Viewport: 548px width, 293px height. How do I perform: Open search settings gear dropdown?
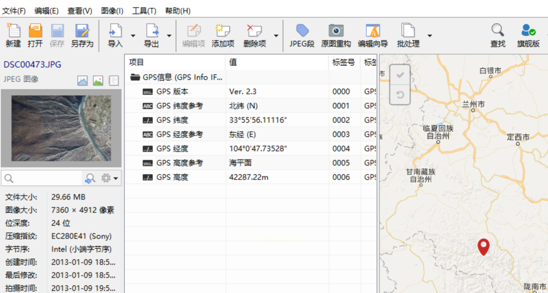click(x=109, y=178)
